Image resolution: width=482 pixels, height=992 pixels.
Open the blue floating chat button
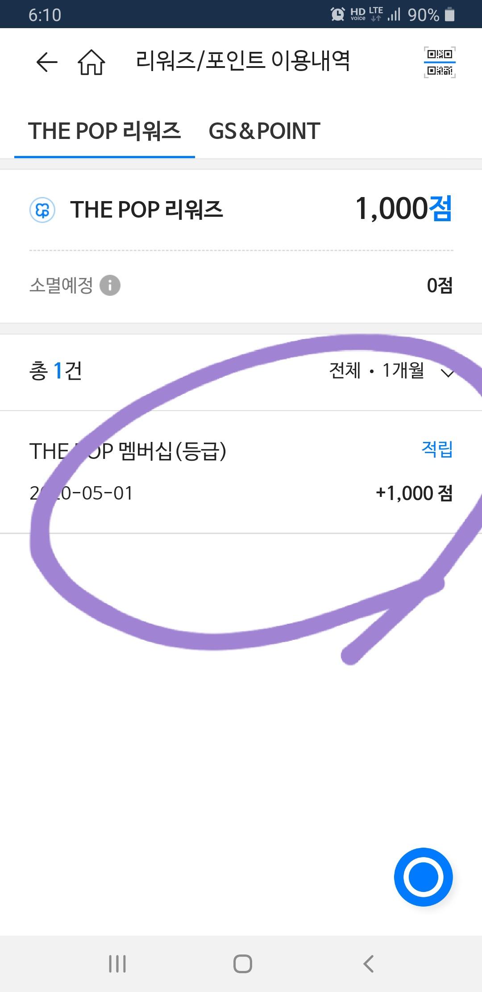(423, 877)
